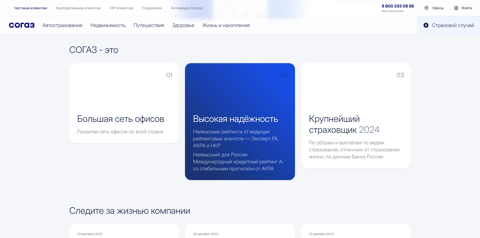
Task: Open the Поддержка page
Action: 151,8
